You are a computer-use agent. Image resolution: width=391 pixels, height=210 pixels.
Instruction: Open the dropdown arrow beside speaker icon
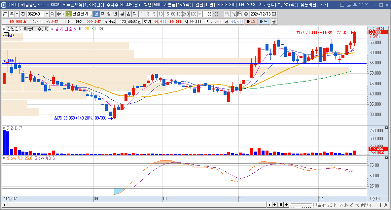point(63,14)
